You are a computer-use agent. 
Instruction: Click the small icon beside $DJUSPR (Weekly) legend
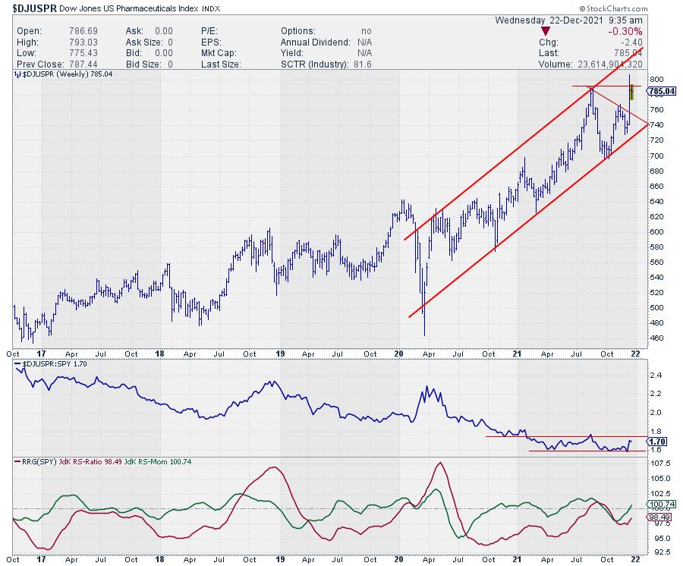click(x=17, y=74)
